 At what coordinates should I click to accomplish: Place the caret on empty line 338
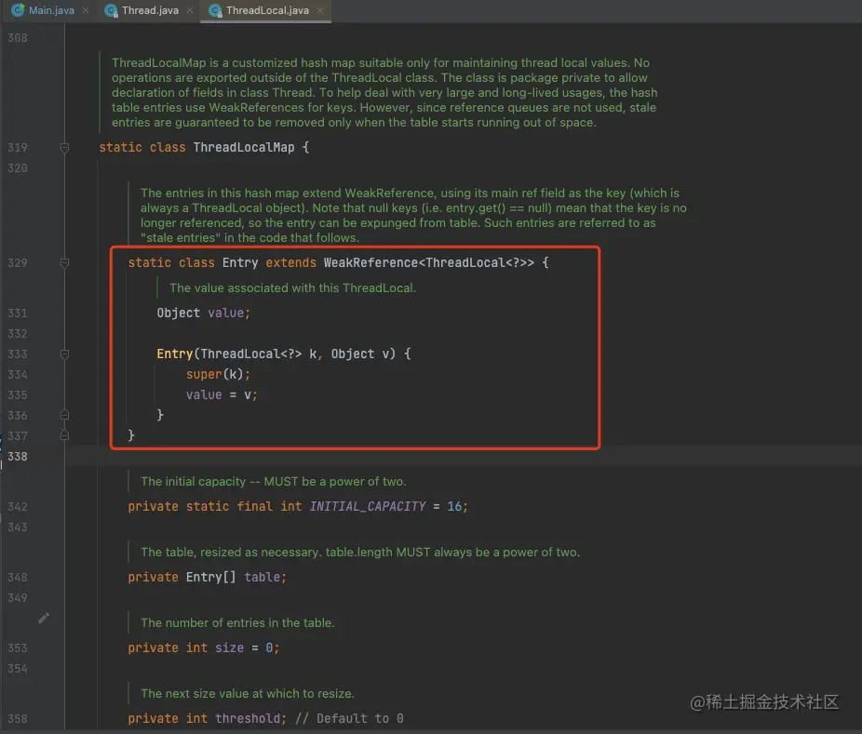[462, 457]
